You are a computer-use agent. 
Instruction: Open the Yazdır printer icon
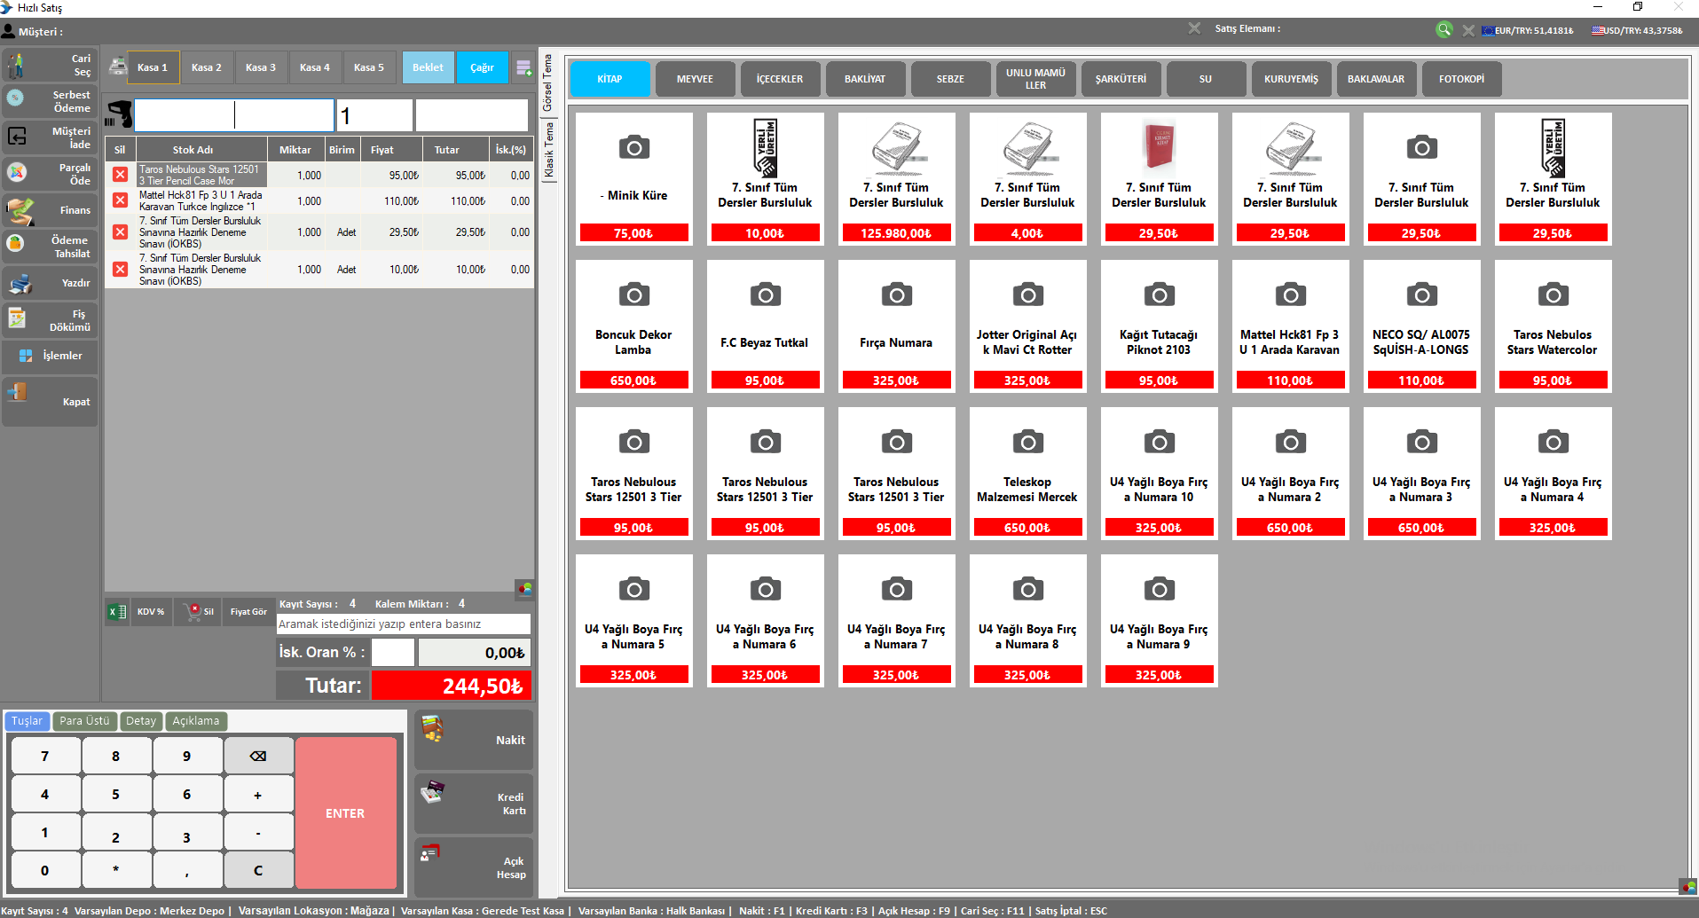(20, 284)
